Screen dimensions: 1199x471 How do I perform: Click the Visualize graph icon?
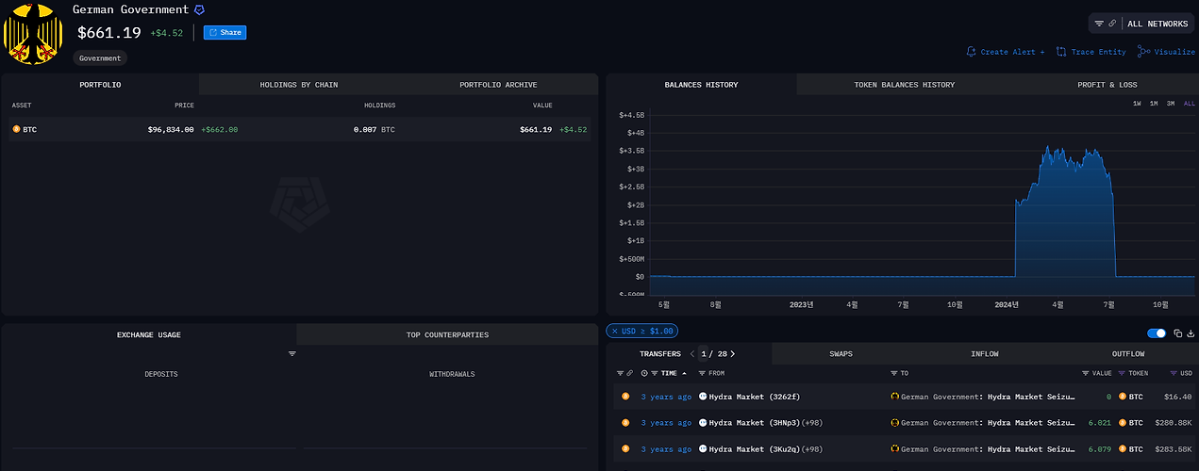pos(1144,52)
